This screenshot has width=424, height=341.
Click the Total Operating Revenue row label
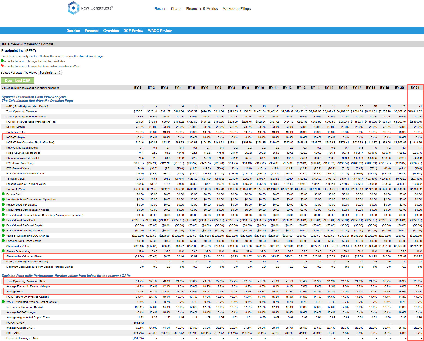(22, 111)
